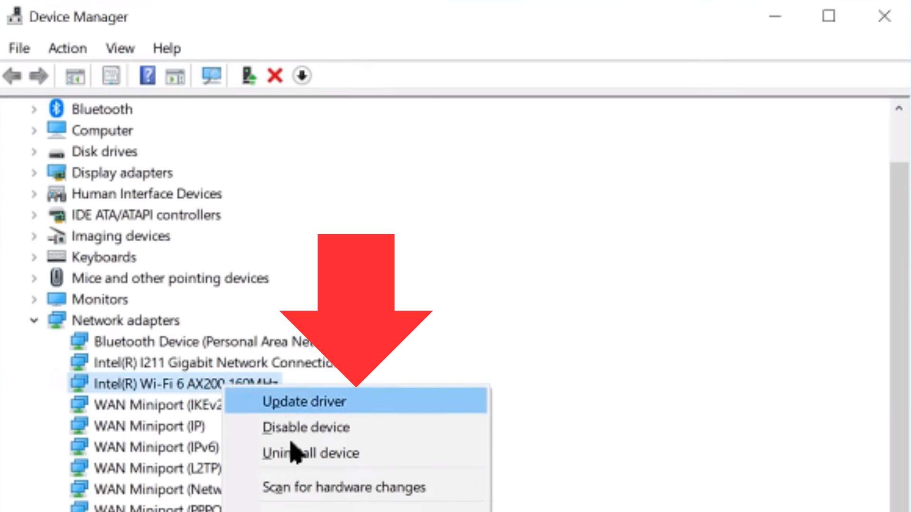911x512 pixels.
Task: Open the File menu
Action: (x=19, y=48)
